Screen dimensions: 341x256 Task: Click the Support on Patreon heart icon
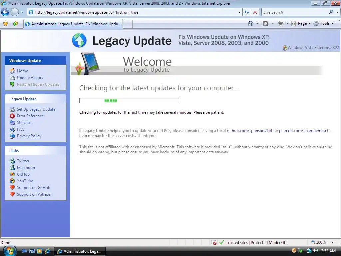pos(12,194)
